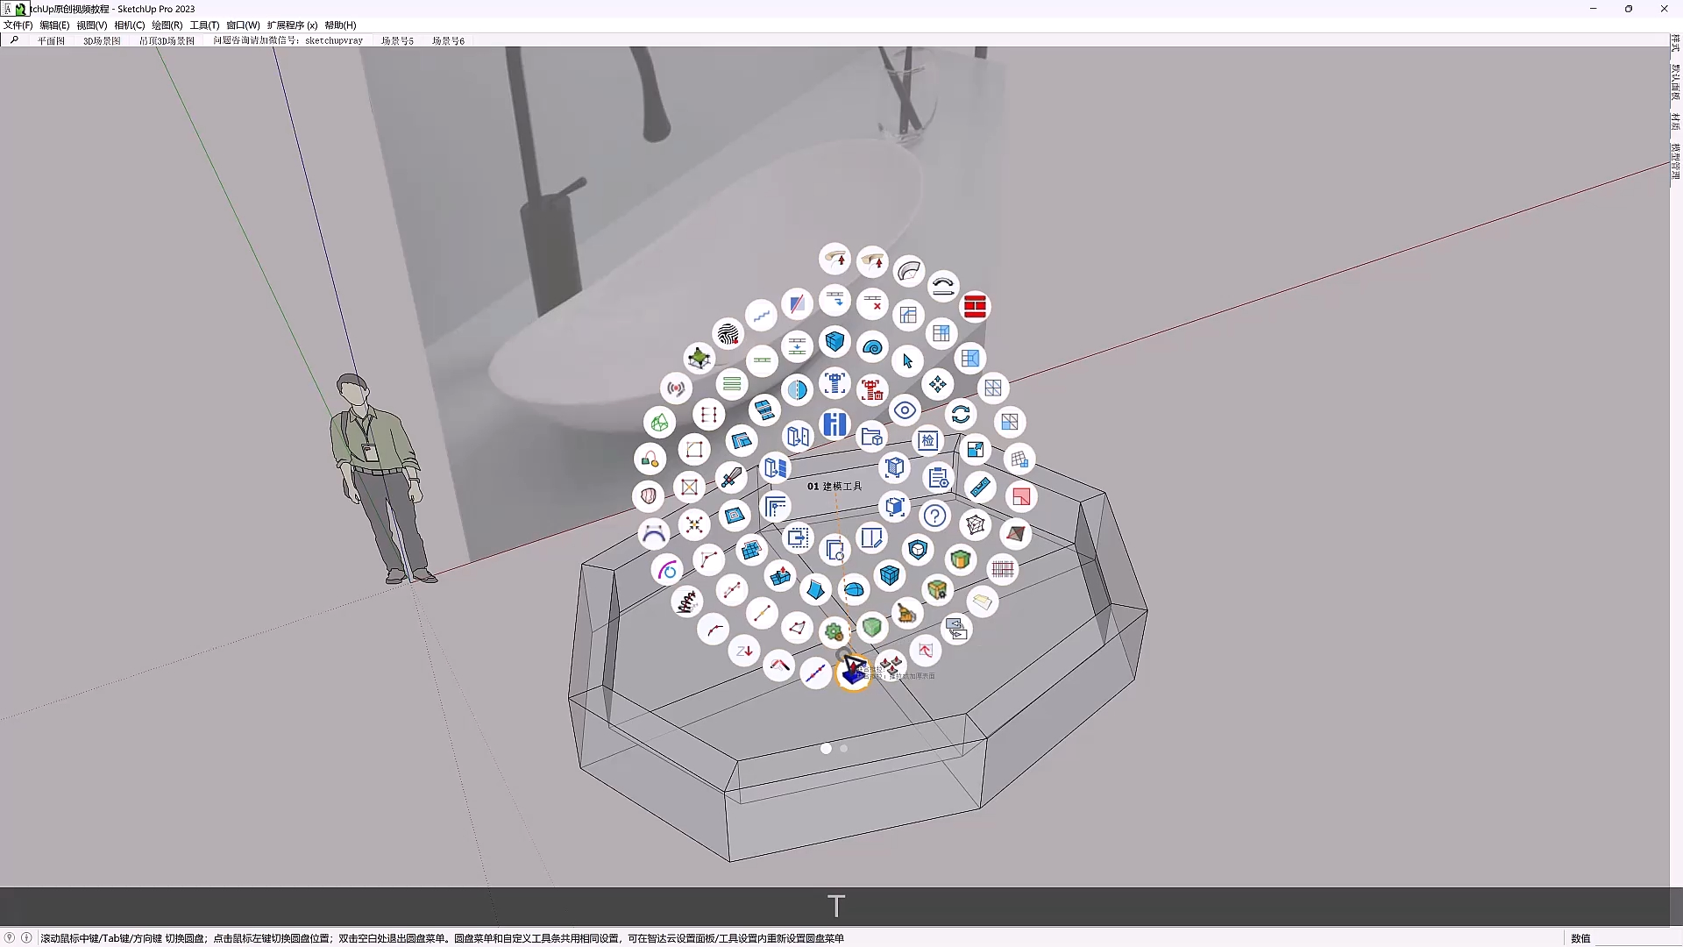Open the question mark help icon

tap(935, 516)
